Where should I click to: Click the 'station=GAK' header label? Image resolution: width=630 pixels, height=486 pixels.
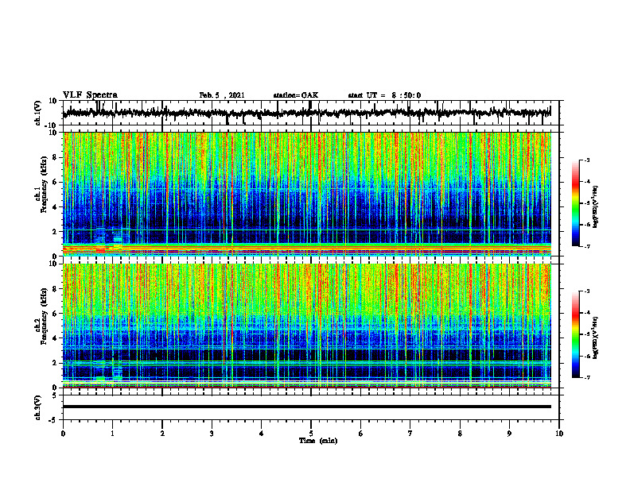click(x=296, y=95)
